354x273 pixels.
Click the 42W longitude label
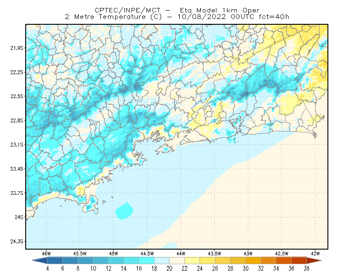316,254
